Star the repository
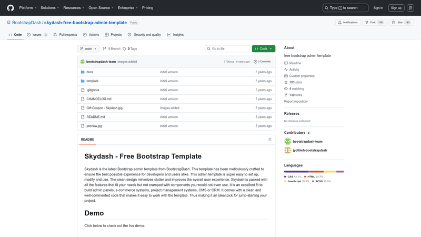 point(401,22)
